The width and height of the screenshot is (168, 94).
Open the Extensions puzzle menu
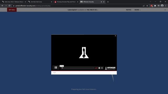click(155, 6)
